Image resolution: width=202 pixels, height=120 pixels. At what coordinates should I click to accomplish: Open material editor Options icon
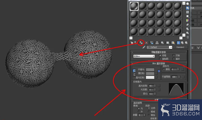(188, 29)
